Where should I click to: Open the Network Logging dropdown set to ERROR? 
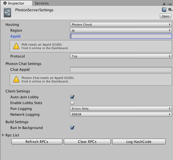pos(121,114)
